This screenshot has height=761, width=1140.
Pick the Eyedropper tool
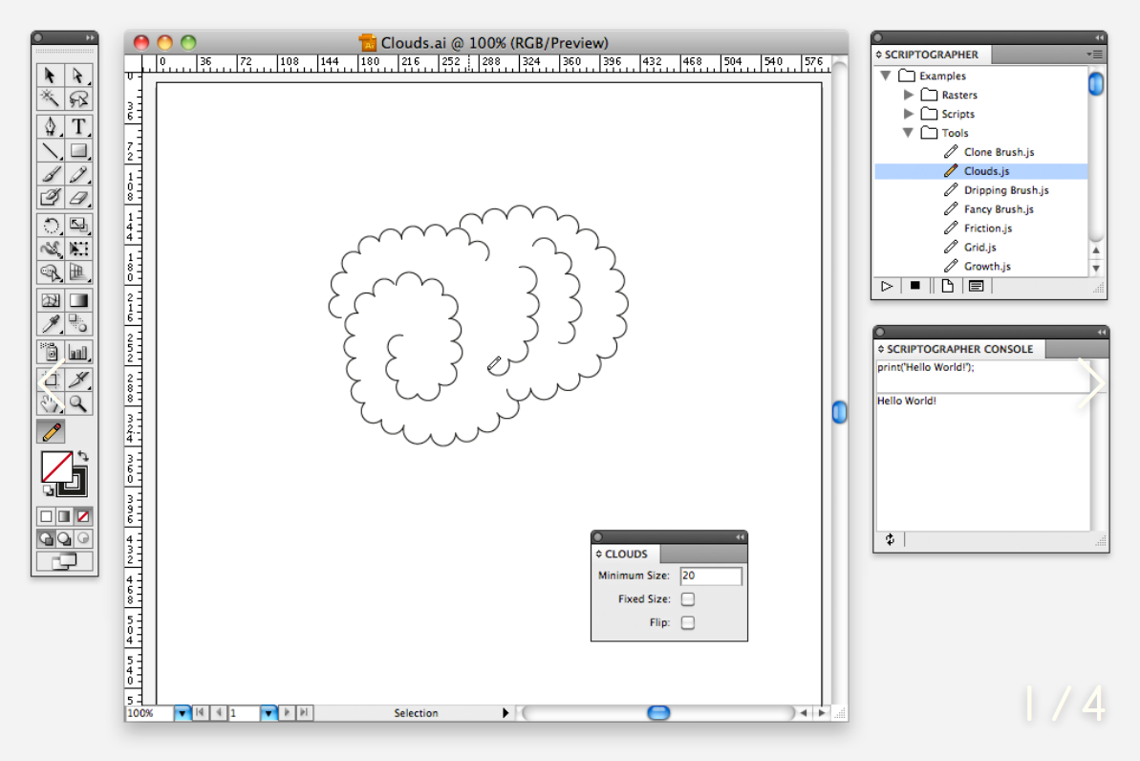point(51,324)
